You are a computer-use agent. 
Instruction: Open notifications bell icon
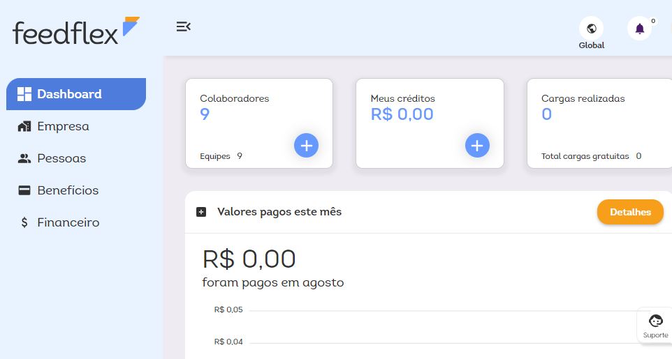point(639,29)
